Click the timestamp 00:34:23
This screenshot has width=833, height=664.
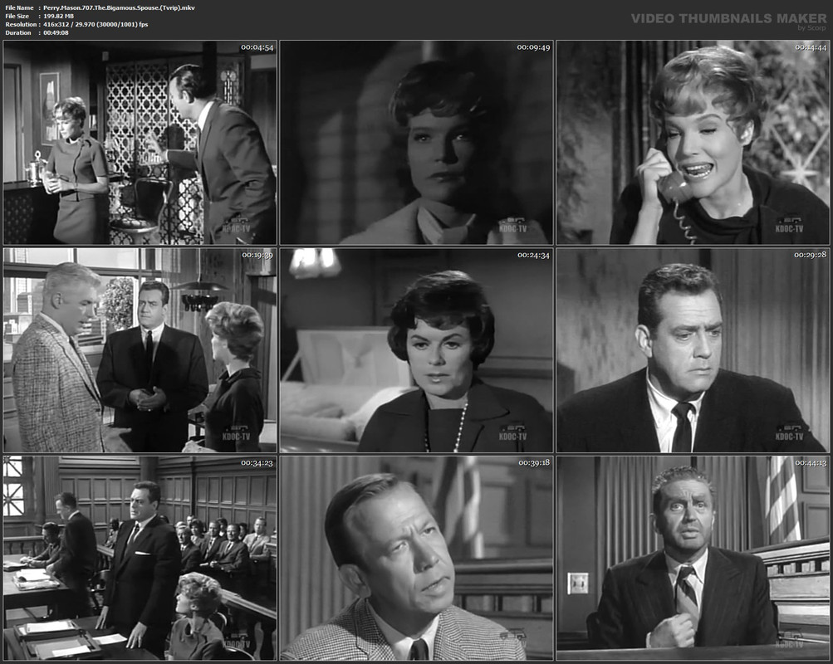tap(257, 463)
